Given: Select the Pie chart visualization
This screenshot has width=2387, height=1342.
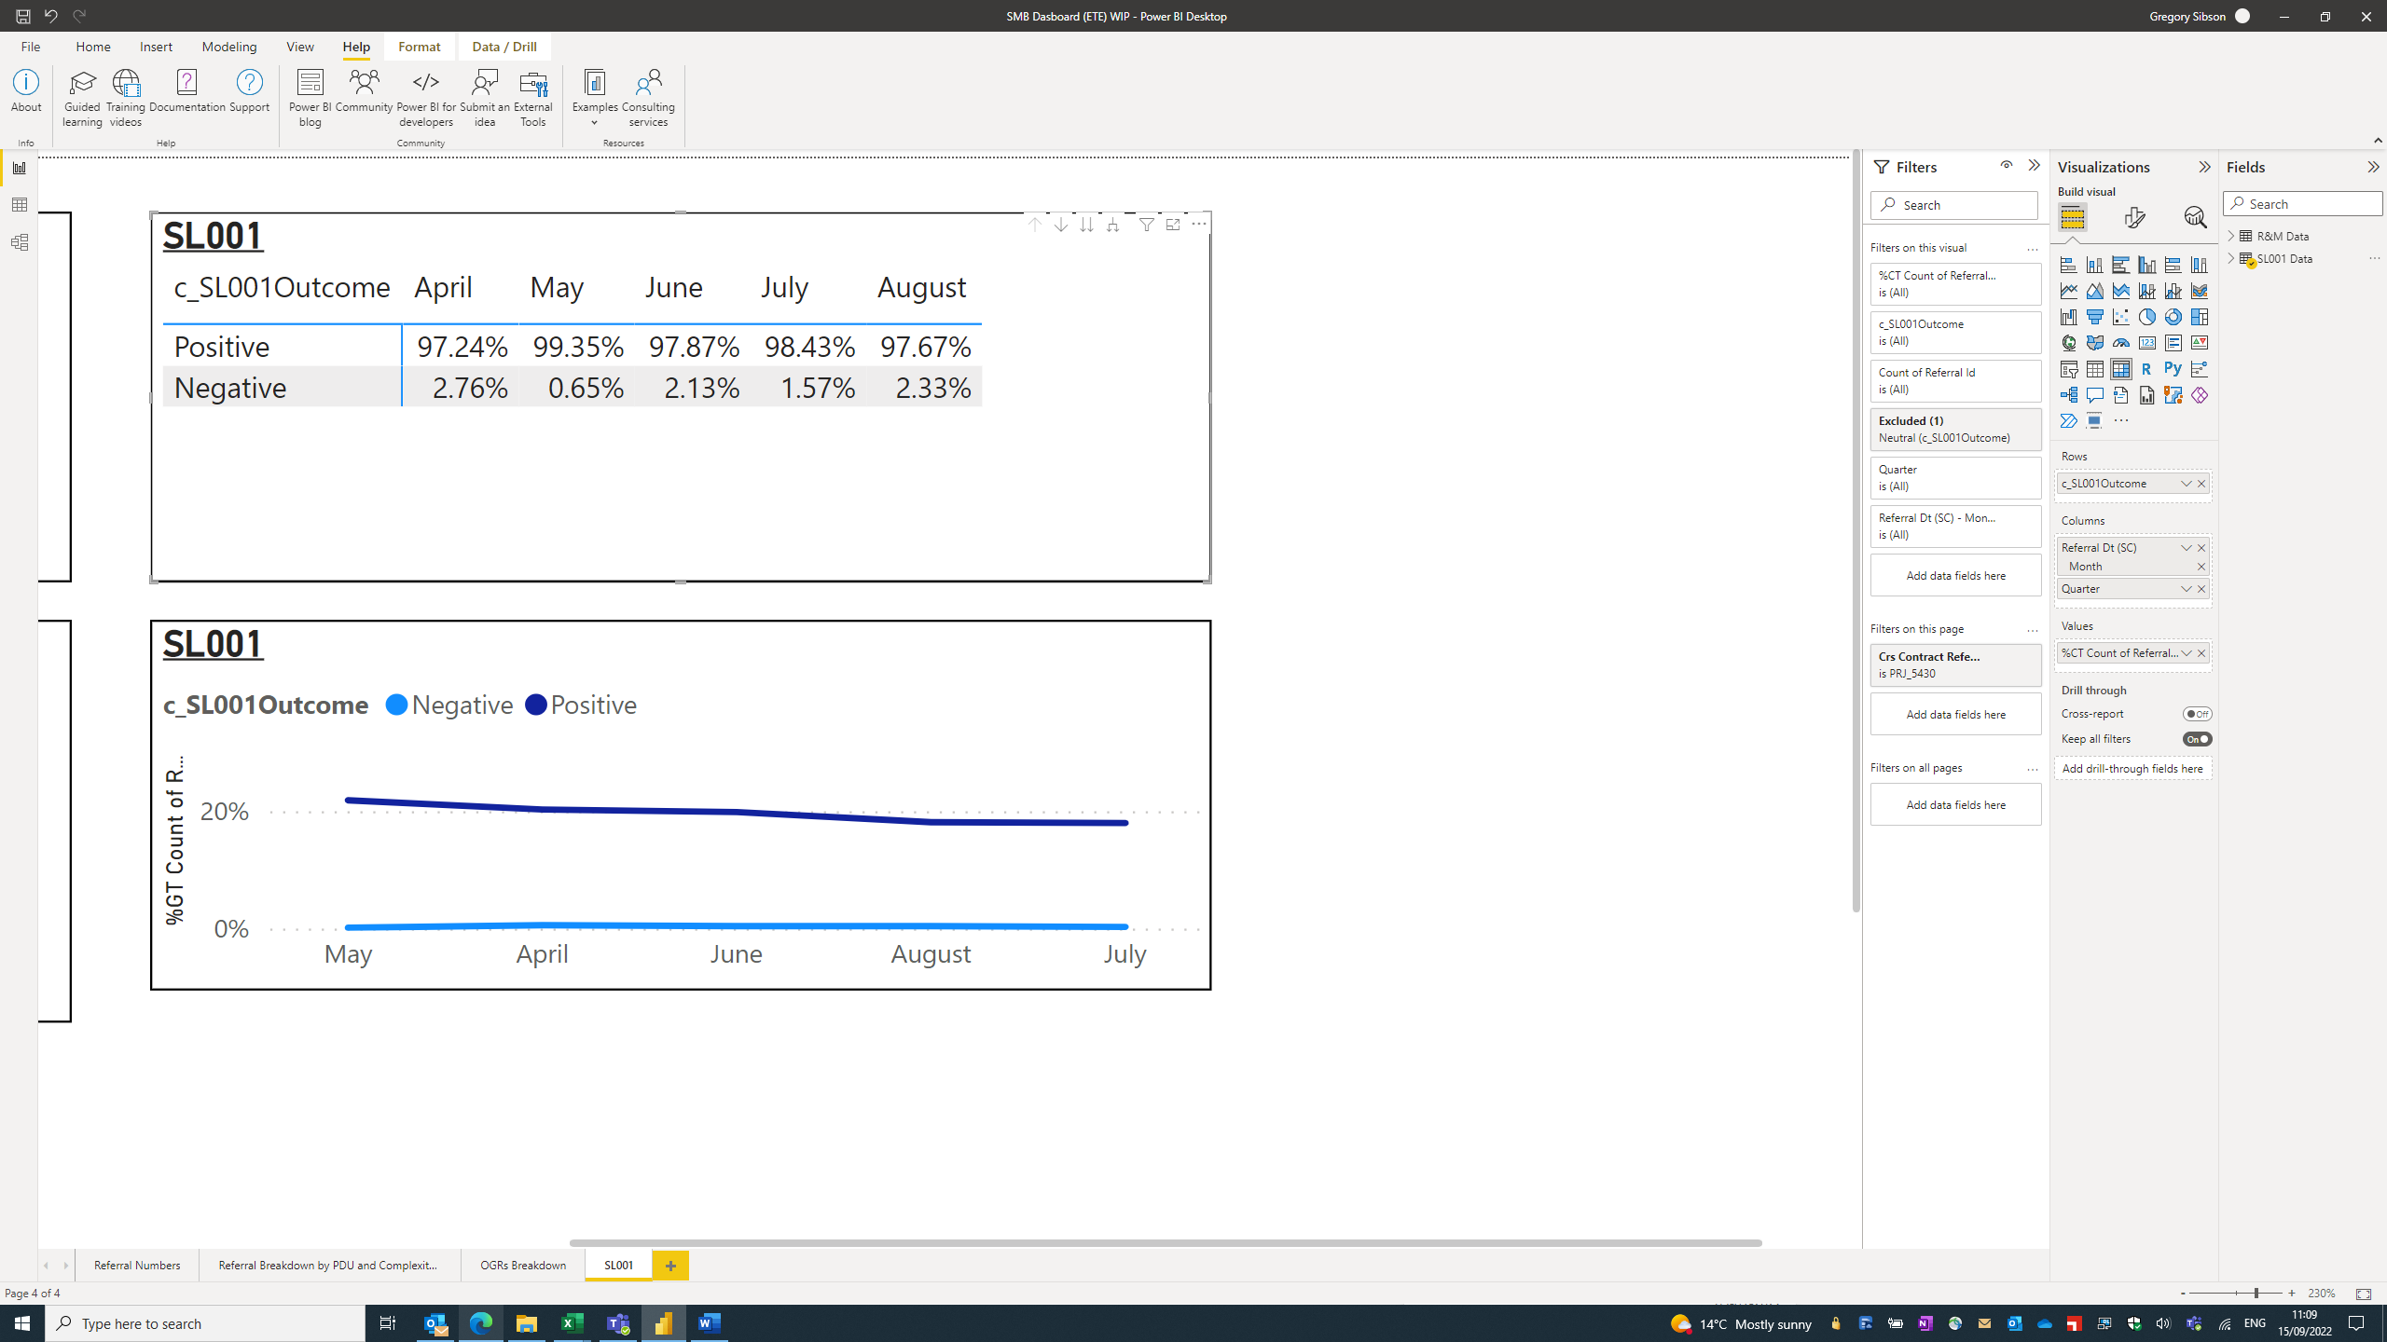Looking at the screenshot, I should 2146,317.
